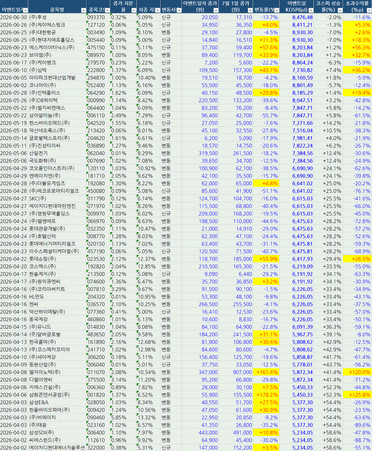Image resolution: width=372 pixels, height=451 pixels.
Task: Click the (주)케이뱅크 cell
Action: 57,62
